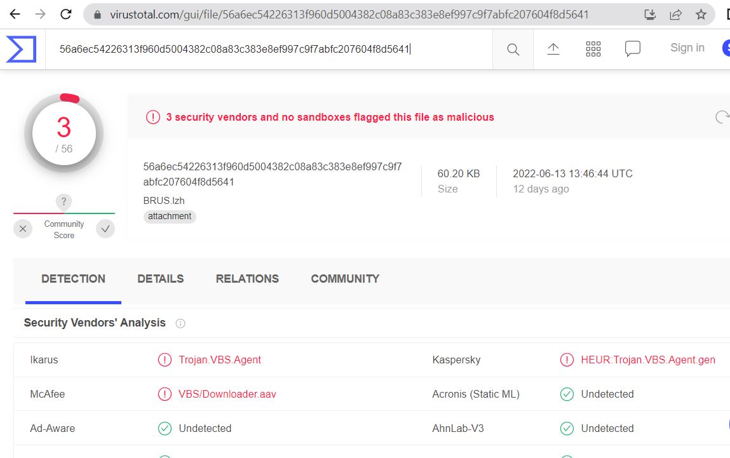Click the detection score circle gauge
730x458 pixels.
click(x=64, y=133)
